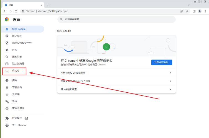209x138 pixels.
Task: Click the Chrome icon beside 关于 Chrome
Action: click(x=7, y=125)
